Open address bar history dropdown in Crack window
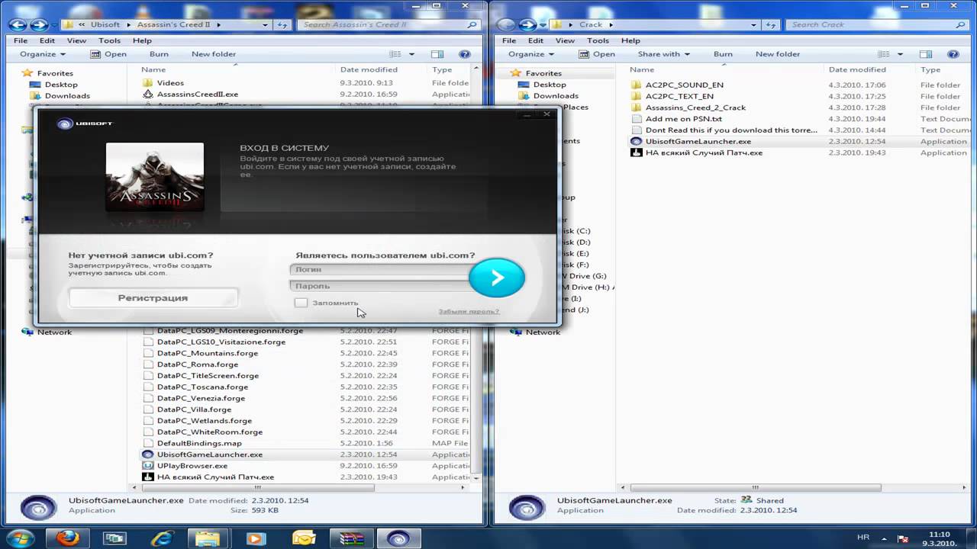The image size is (977, 549). click(x=755, y=24)
